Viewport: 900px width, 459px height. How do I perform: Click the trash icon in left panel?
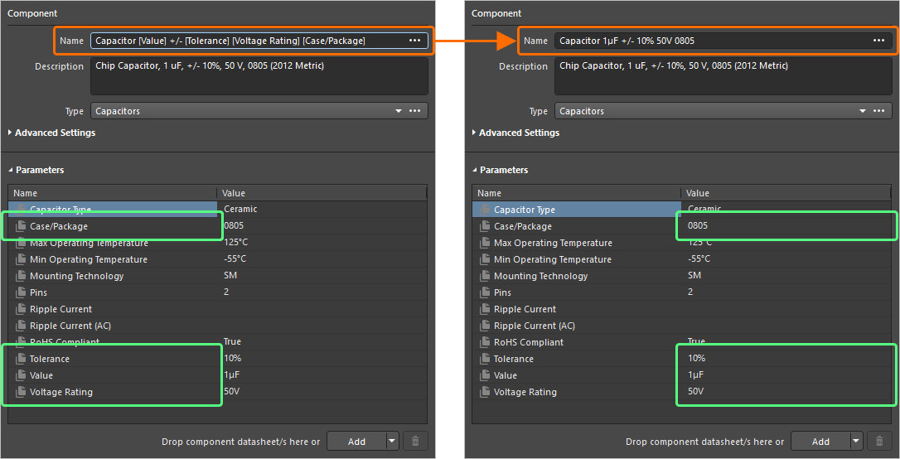tap(415, 442)
